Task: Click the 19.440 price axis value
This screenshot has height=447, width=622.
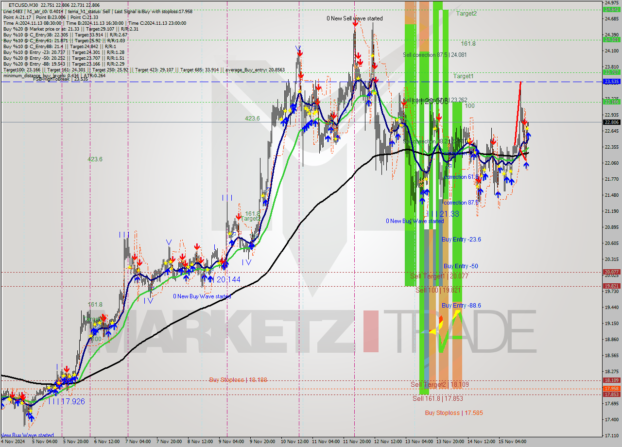Action: click(x=611, y=308)
